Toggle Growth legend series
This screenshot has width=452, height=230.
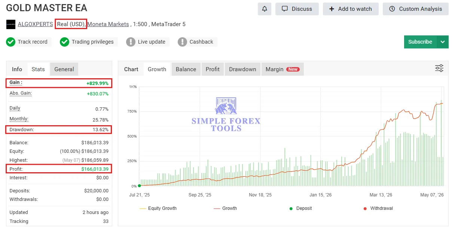pos(225,208)
